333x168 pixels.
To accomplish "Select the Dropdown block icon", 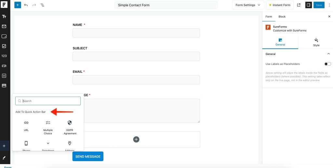I will click(48, 143).
